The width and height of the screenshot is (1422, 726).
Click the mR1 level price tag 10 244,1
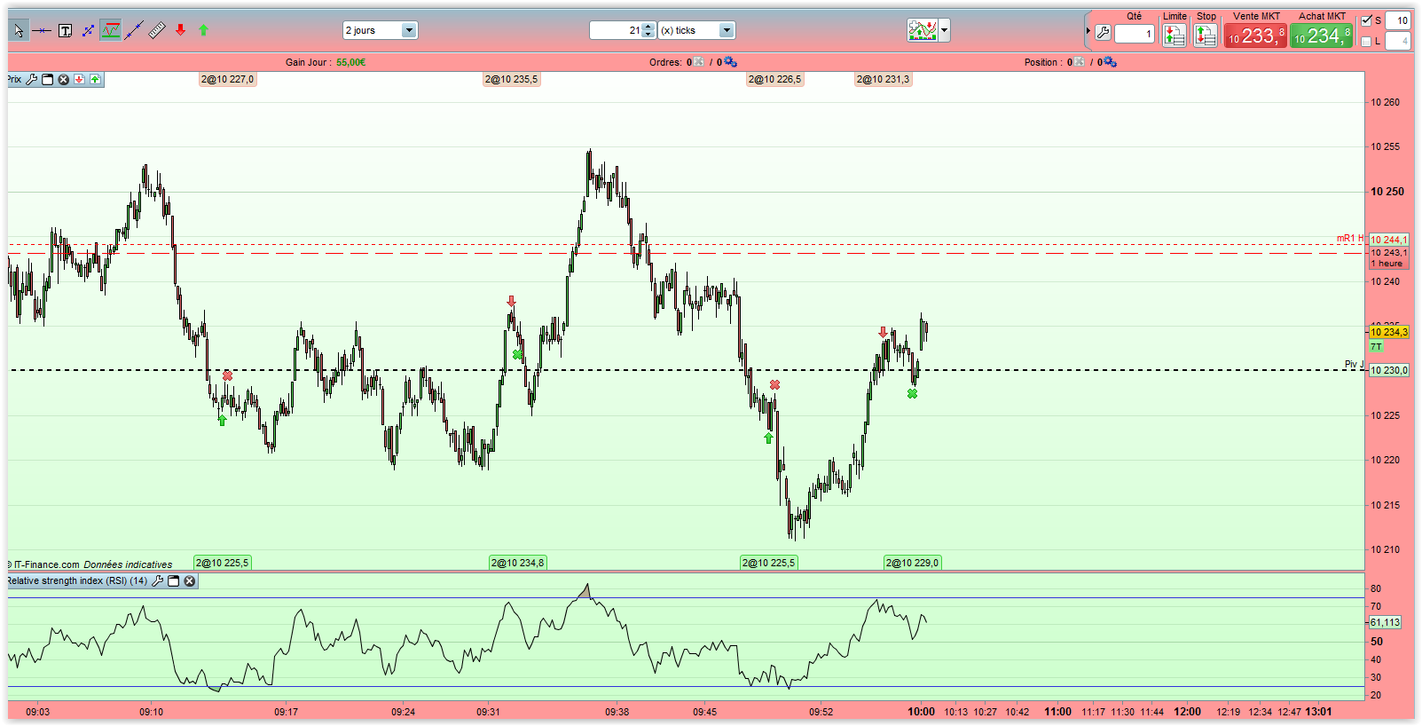tap(1388, 240)
